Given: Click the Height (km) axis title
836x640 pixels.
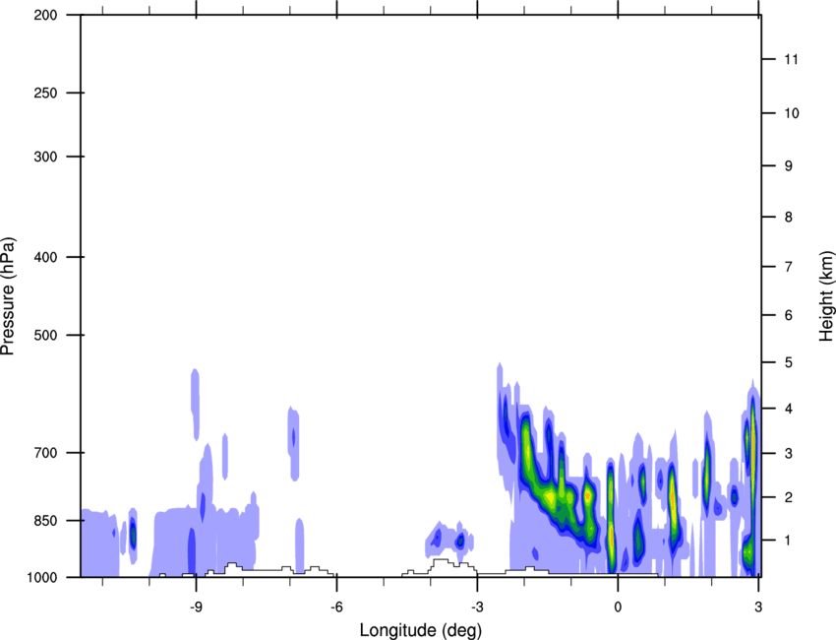Looking at the screenshot, I should 826,295.
